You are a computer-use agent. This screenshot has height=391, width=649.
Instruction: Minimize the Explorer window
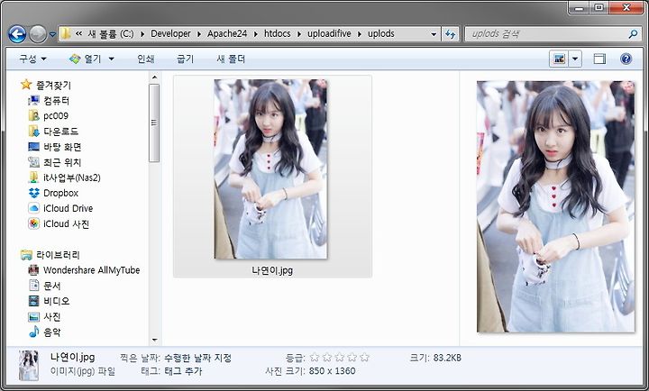pyautogui.click(x=579, y=7)
